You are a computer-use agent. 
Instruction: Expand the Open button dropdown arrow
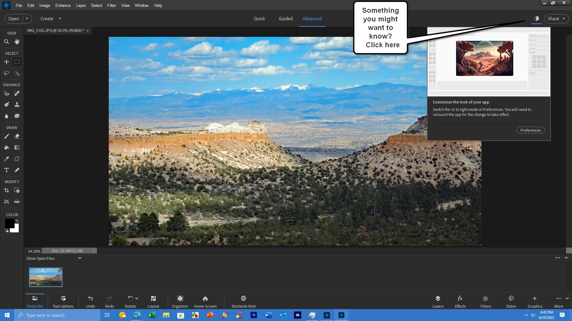tap(27, 18)
